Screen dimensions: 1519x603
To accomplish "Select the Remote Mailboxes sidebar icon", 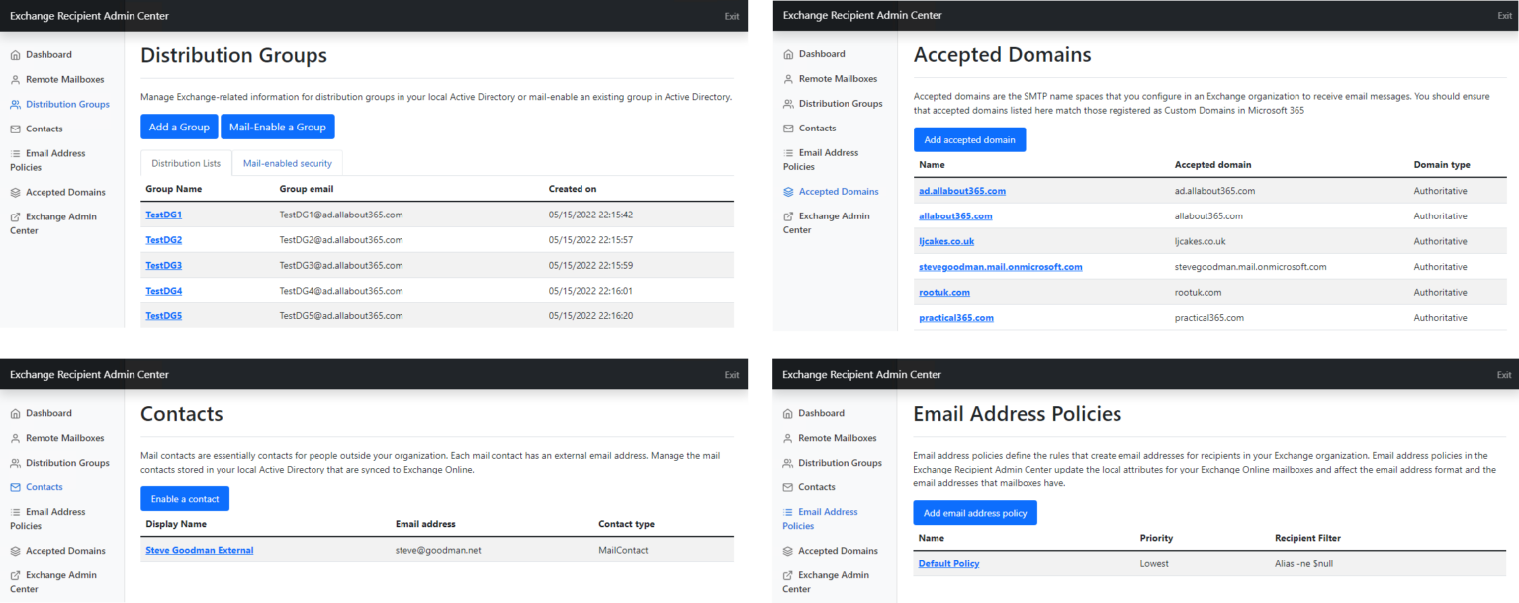I will (x=18, y=79).
